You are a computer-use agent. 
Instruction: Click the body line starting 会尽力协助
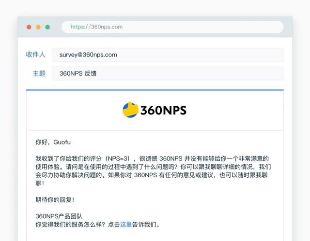coord(152,175)
